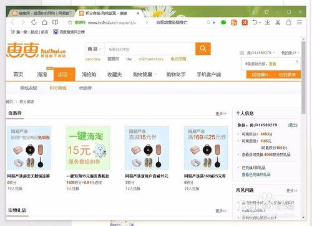The image size is (312, 226).
Task: Click the scrollbar down arrow
Action: coord(303,217)
